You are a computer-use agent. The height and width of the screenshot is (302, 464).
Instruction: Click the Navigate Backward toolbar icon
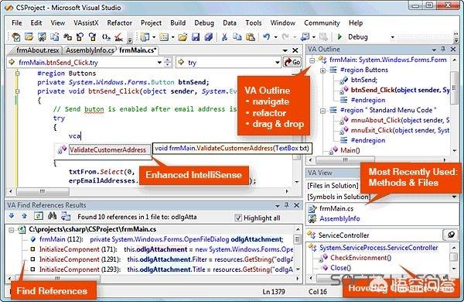(x=305, y=37)
